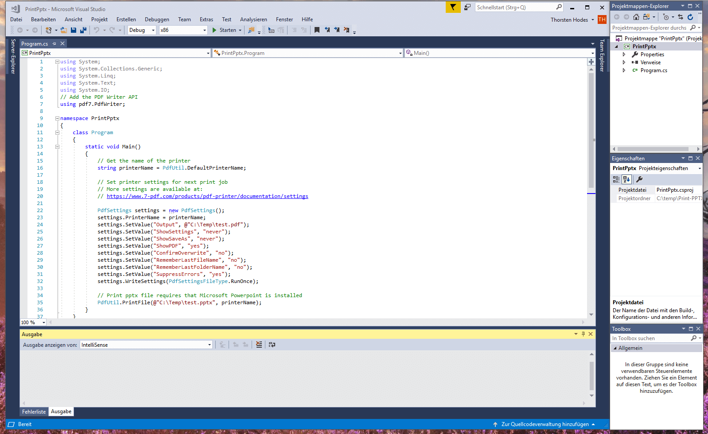Click the member list display icon
The height and width of the screenshot is (434, 708).
point(271,30)
